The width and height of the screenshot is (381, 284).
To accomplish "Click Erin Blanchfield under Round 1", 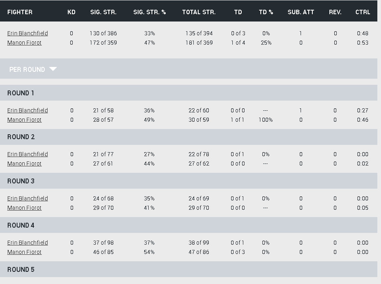I will [x=28, y=110].
